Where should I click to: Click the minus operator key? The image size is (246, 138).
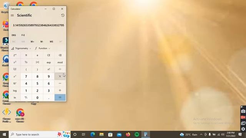tap(60, 84)
